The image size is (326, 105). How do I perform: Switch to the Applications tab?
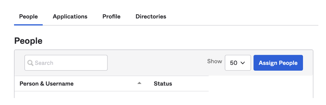70,16
